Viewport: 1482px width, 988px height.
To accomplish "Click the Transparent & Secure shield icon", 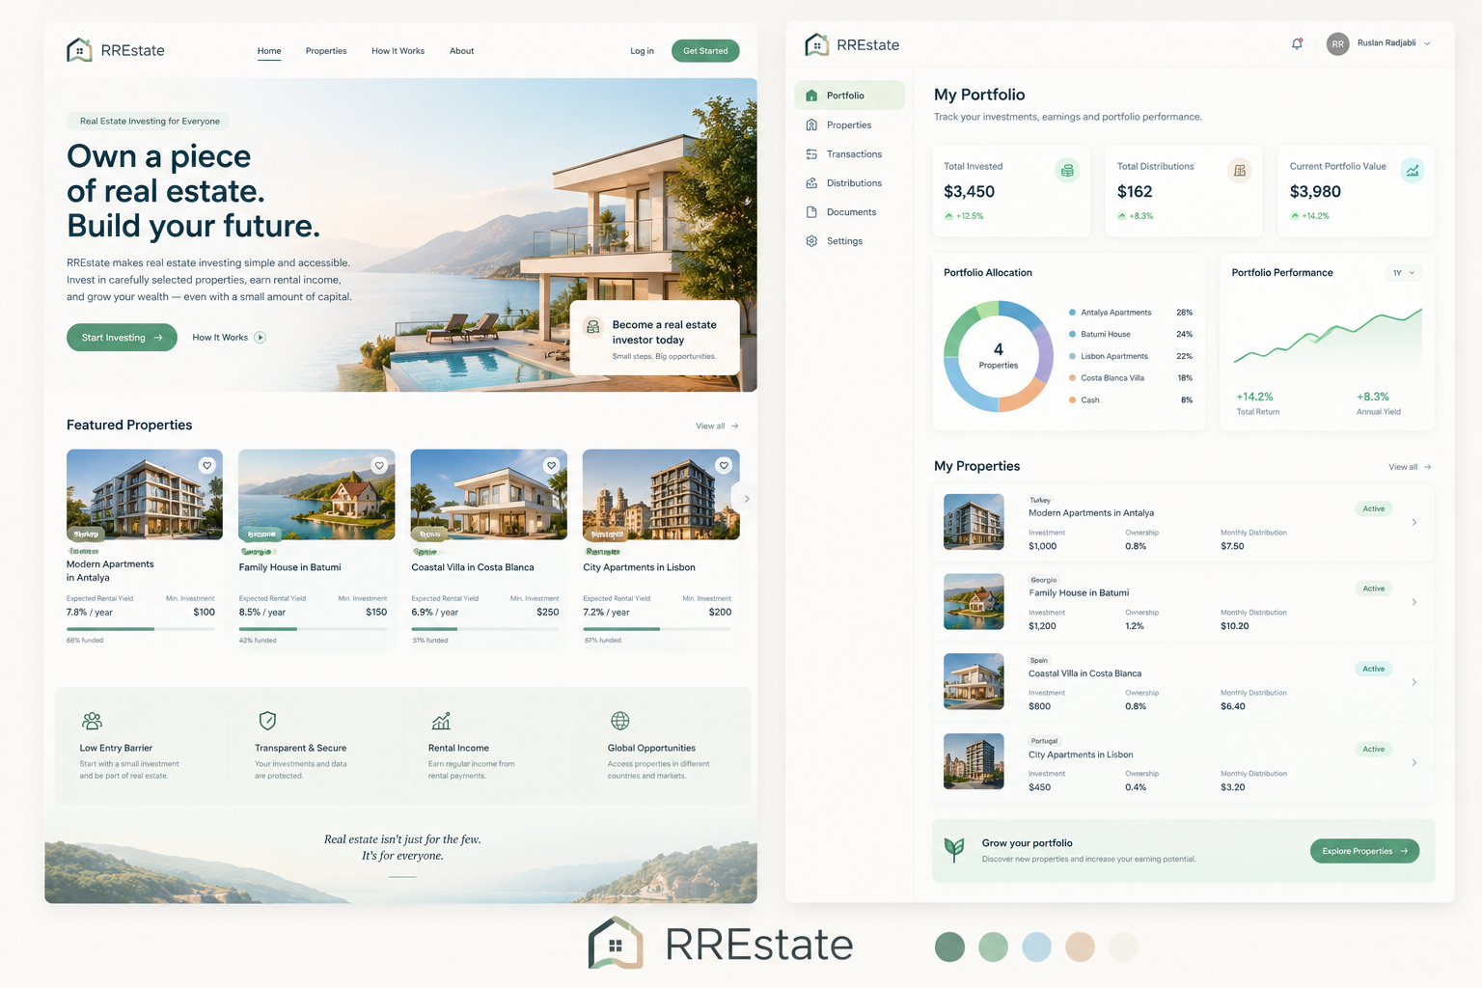I will [268, 721].
